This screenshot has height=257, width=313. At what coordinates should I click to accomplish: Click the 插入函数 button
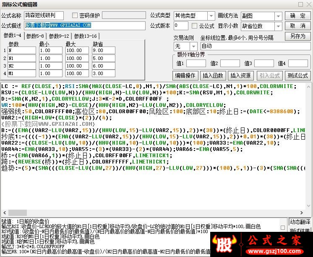pyautogui.click(x=213, y=75)
